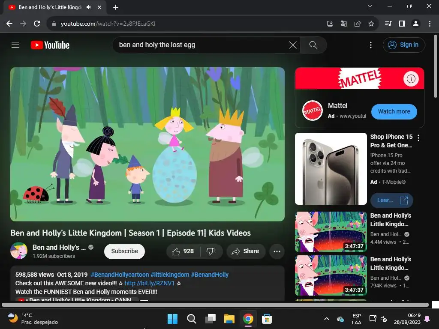Show hidden tray icons chevron
The width and height of the screenshot is (439, 329).
pos(326,319)
